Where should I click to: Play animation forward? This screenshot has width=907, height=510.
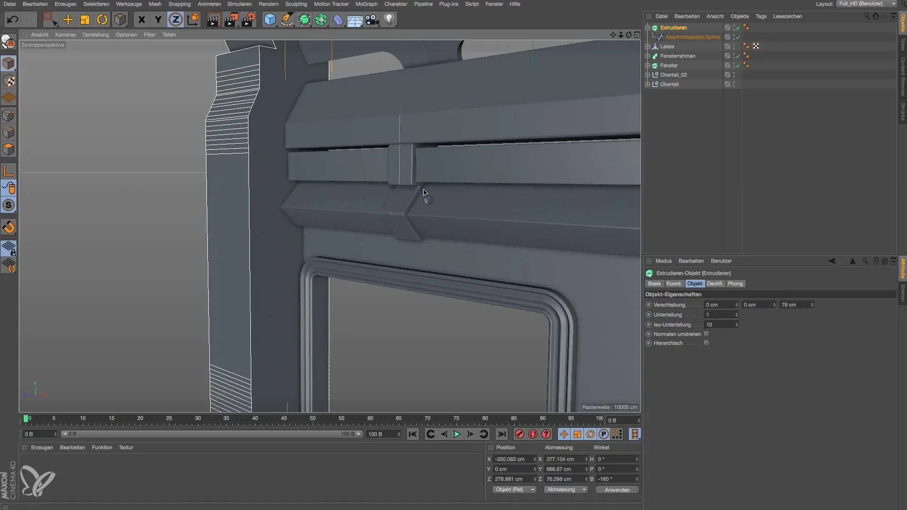[x=457, y=434]
